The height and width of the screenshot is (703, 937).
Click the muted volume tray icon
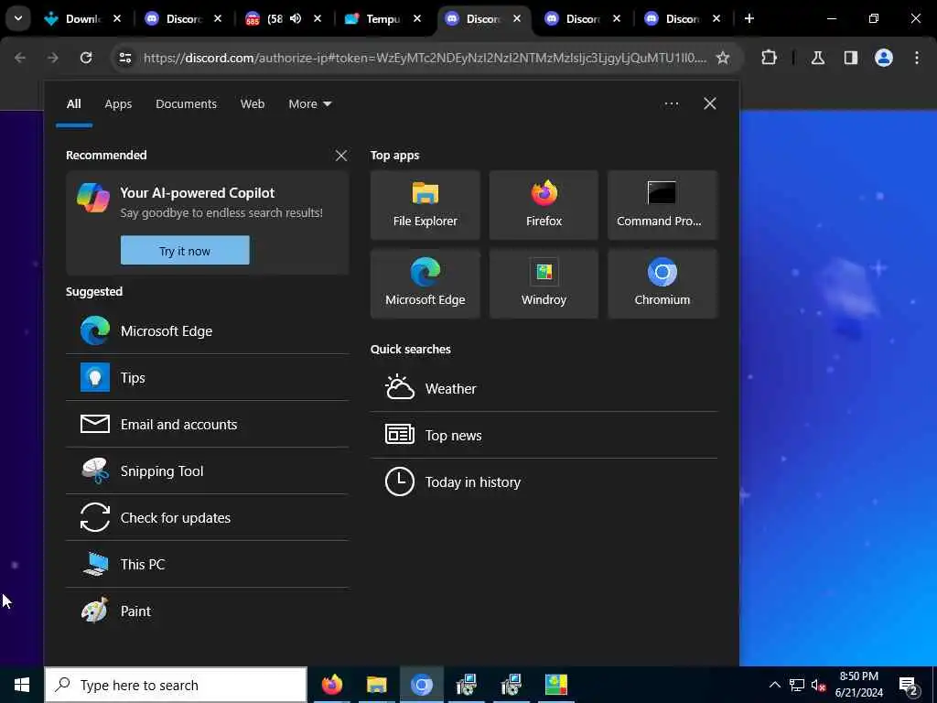819,685
